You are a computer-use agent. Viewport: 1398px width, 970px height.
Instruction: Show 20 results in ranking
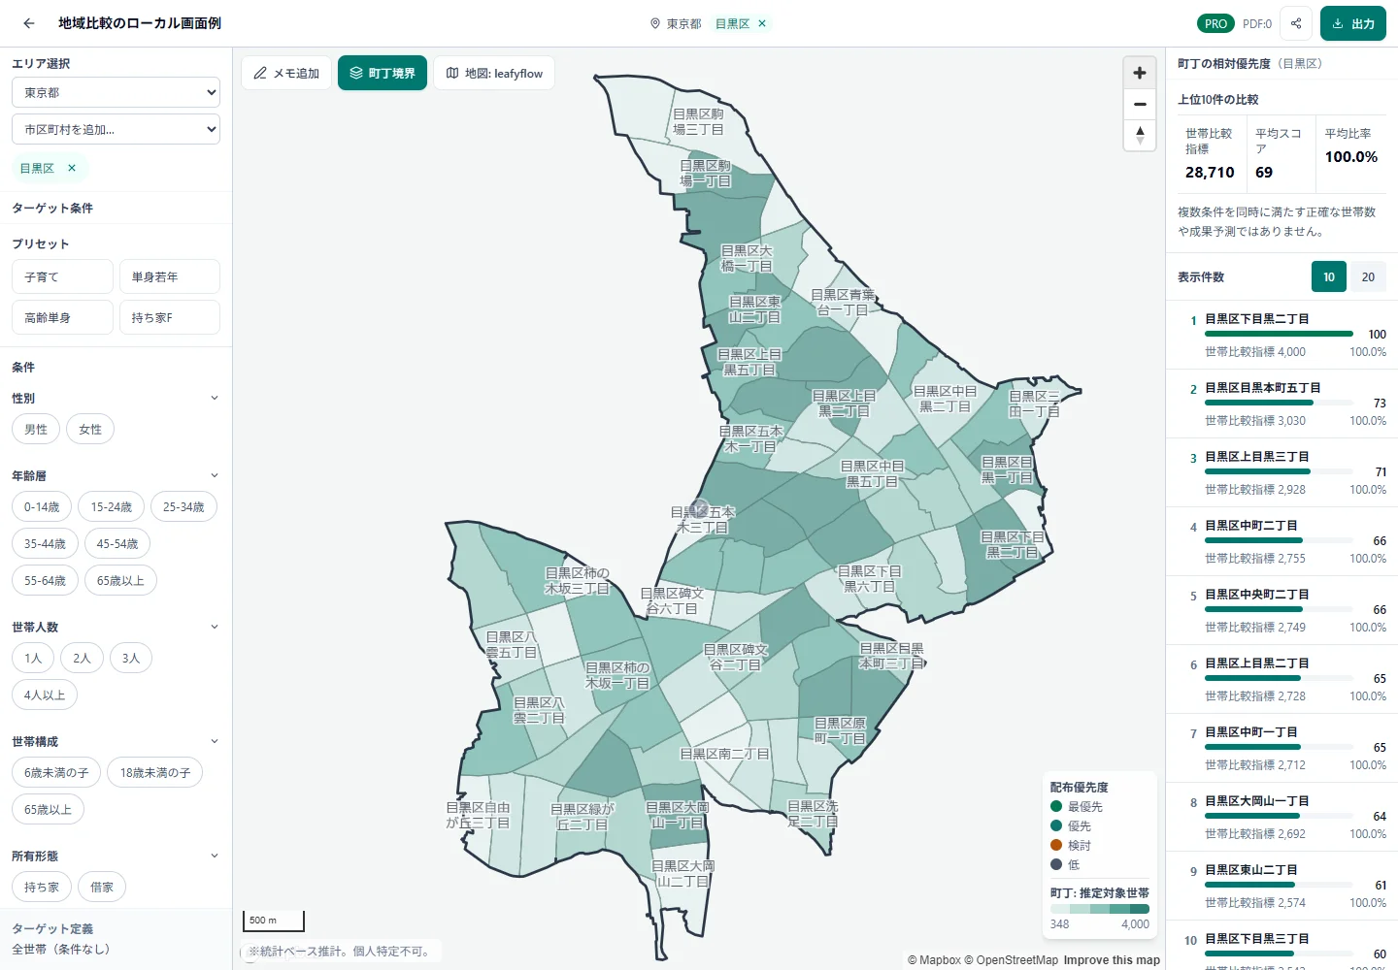1368,276
